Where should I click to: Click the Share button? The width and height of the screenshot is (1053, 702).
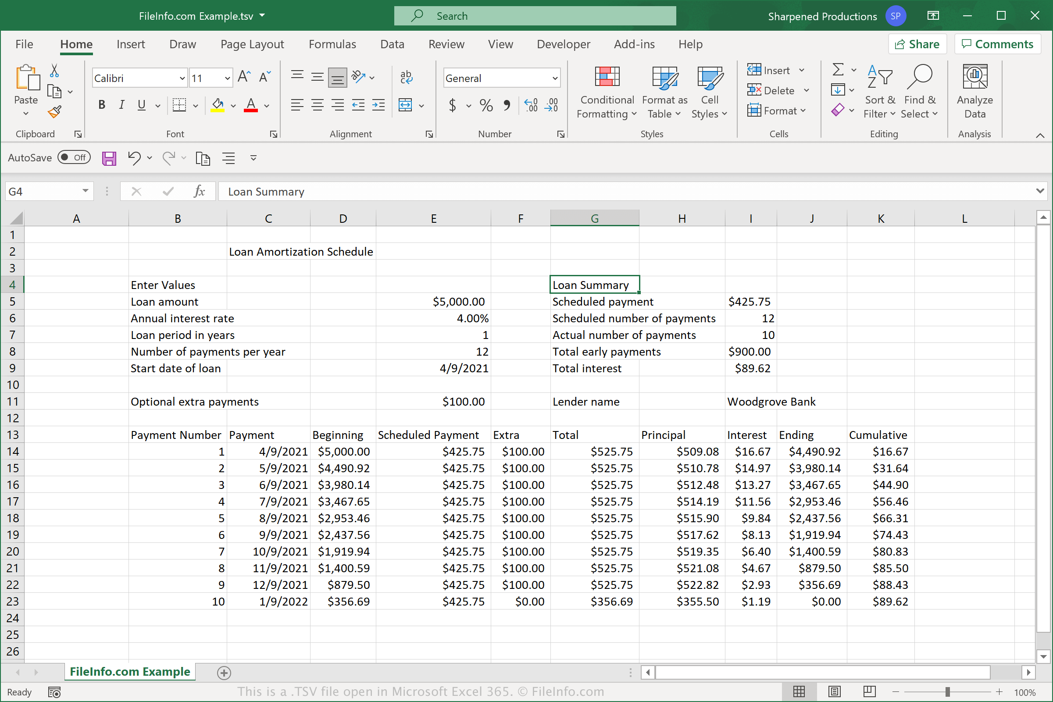pos(916,43)
